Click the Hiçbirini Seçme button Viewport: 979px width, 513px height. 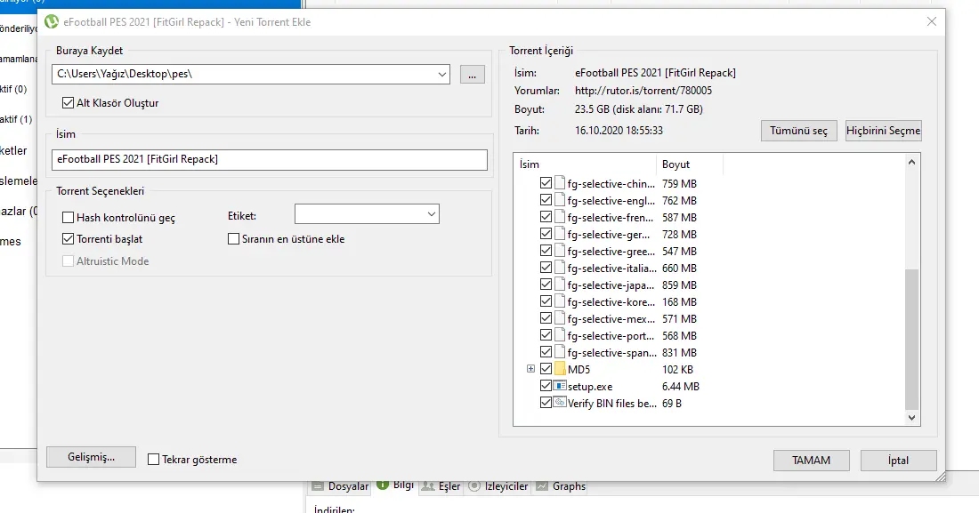click(884, 131)
